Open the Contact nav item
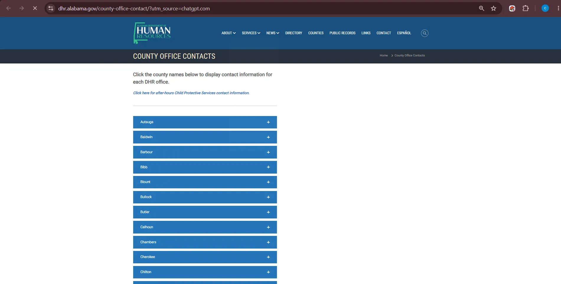The width and height of the screenshot is (561, 284). click(384, 33)
